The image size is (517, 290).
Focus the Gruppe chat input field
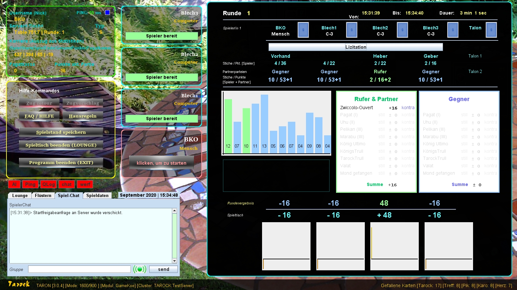(79, 269)
